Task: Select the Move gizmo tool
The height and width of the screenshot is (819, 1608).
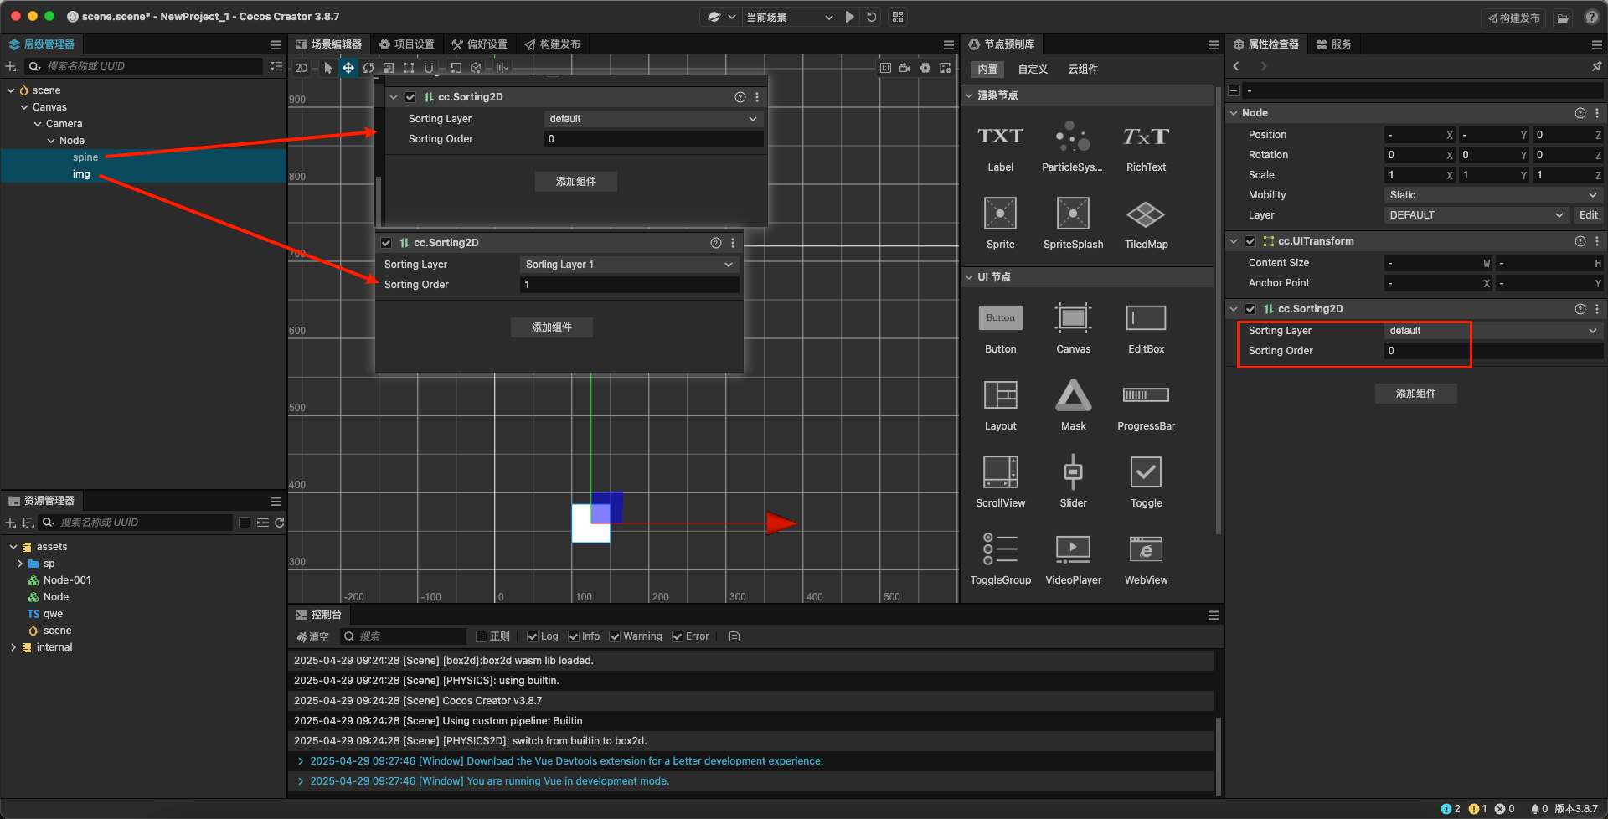Action: tap(348, 68)
